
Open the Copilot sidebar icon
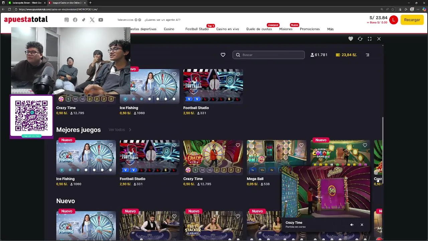click(x=424, y=9)
